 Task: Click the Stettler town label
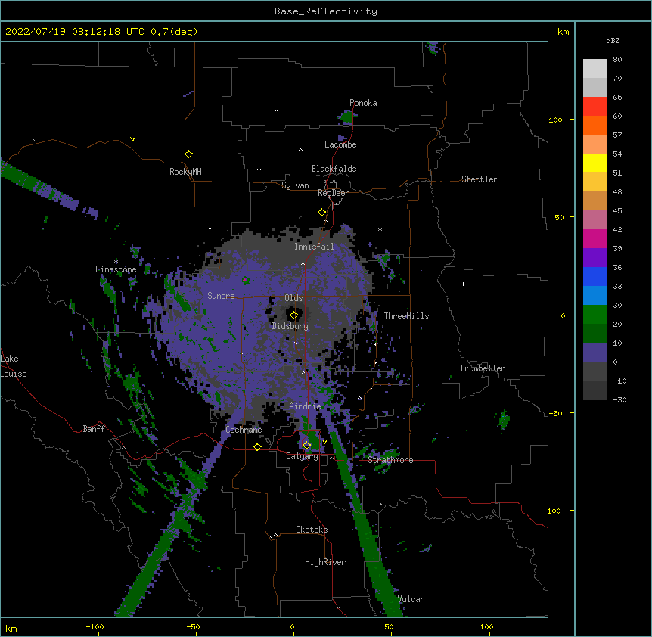[x=480, y=179]
